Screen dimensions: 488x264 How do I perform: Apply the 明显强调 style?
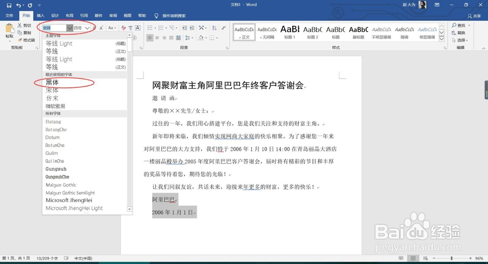point(427,32)
